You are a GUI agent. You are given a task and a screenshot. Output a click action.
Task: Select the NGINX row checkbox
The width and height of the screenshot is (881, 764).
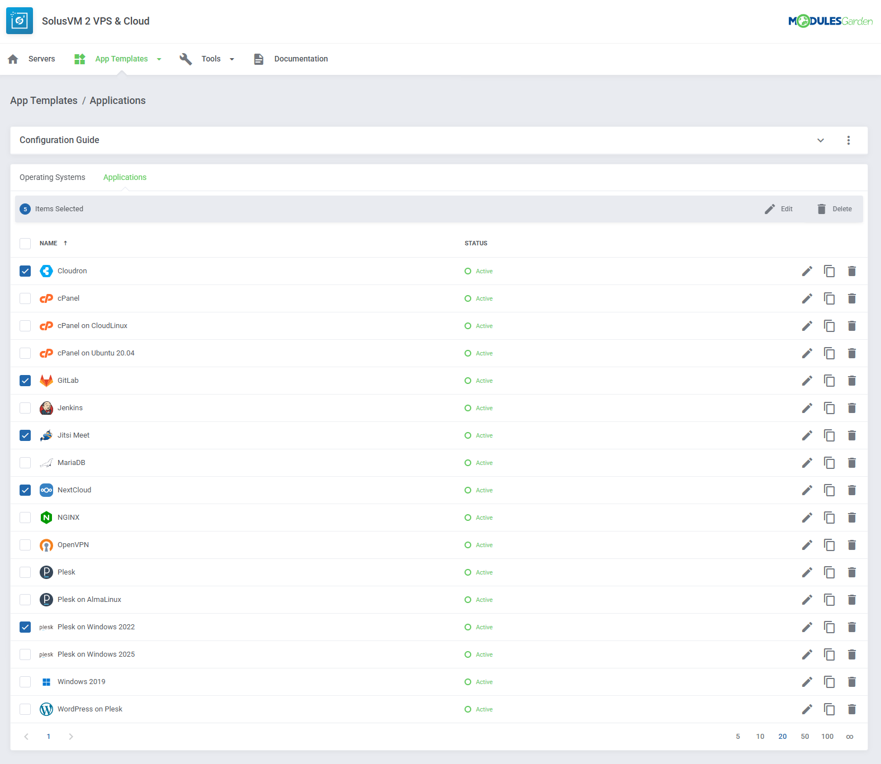pos(25,518)
